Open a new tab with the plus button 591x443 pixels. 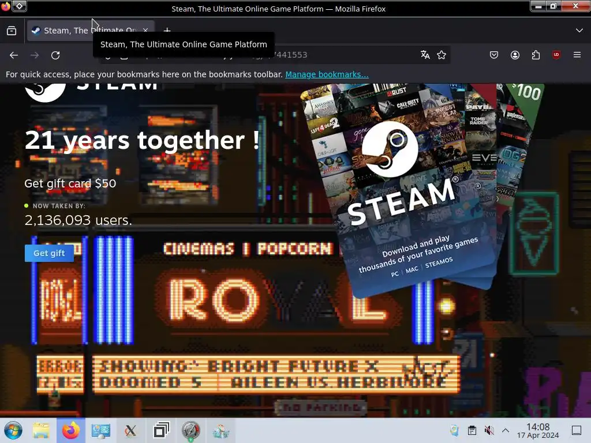tap(167, 30)
